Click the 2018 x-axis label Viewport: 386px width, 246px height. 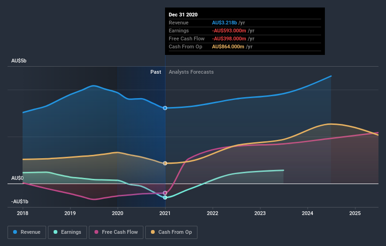pos(23,213)
